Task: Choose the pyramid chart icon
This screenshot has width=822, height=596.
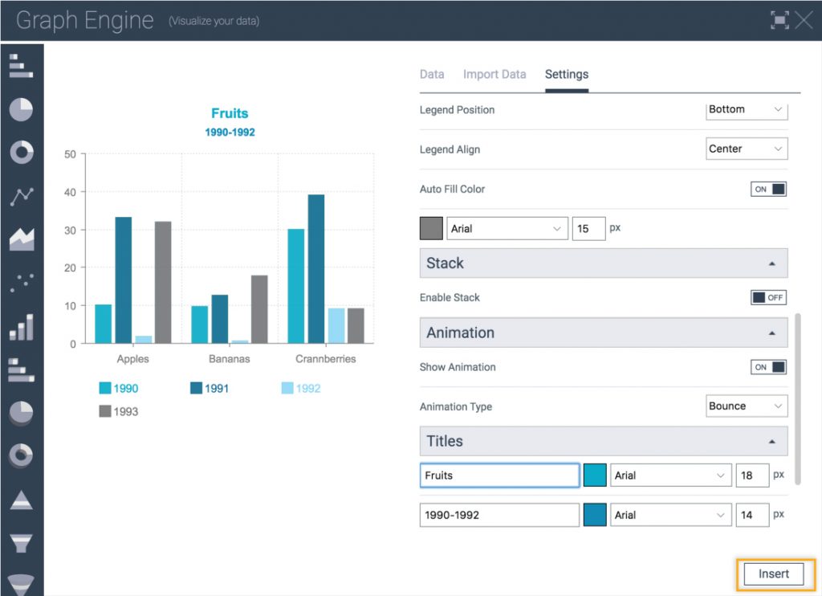Action: tap(21, 500)
